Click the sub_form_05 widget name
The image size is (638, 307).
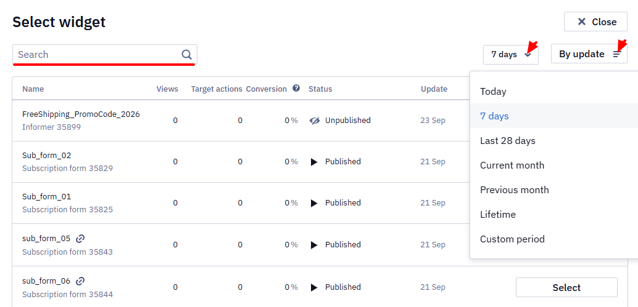pos(46,239)
